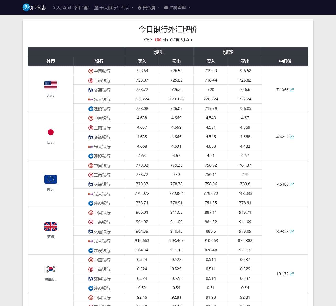Click 中国银行 logo icon in 韩国元 group
The width and height of the screenshot is (336, 306).
click(x=91, y=260)
